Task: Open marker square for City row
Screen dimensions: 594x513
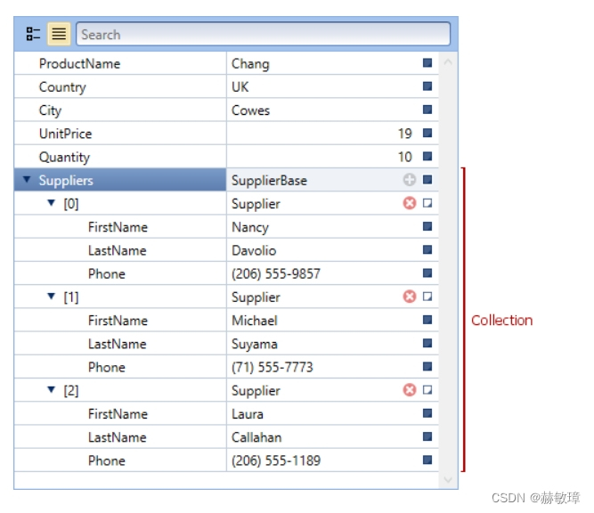Action: [427, 110]
